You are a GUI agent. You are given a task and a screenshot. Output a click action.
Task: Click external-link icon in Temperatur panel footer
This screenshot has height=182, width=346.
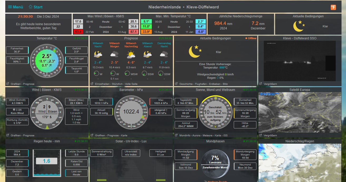(x=8, y=84)
